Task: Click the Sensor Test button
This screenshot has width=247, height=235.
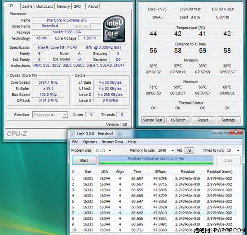Action: pyautogui.click(x=153, y=120)
